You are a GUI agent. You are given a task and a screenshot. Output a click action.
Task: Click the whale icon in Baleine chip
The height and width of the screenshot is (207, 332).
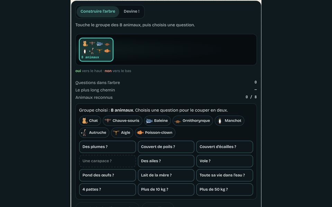pos(149,121)
